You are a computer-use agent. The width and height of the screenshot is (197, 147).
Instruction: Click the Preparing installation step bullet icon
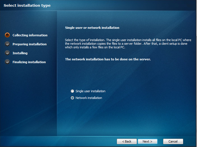[x=7, y=44]
